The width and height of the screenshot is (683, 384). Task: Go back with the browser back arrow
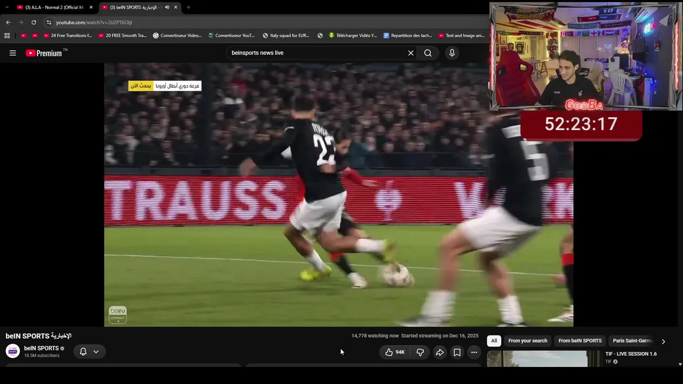pos(8,22)
